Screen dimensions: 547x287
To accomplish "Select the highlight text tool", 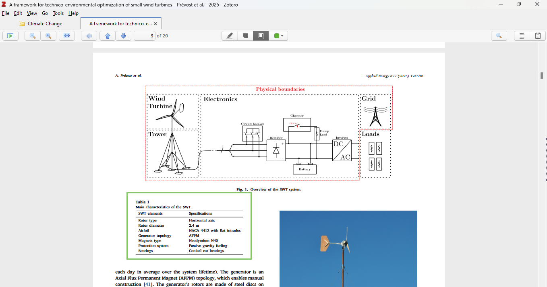I will (230, 36).
